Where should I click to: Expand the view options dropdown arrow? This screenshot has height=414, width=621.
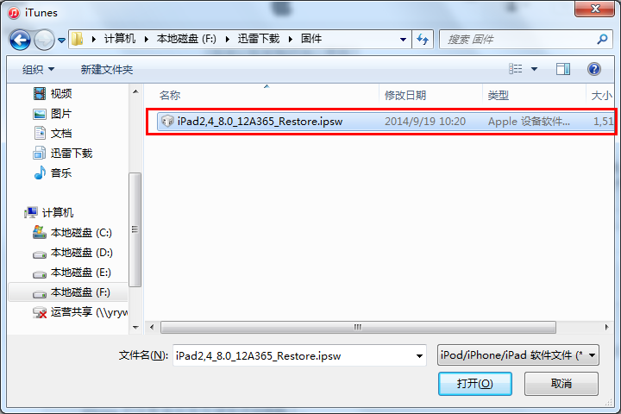click(x=534, y=69)
